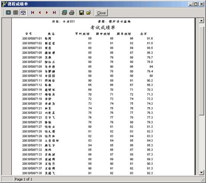Click student ID 200305007116
The width and height of the screenshot is (206, 183).
click(32, 90)
